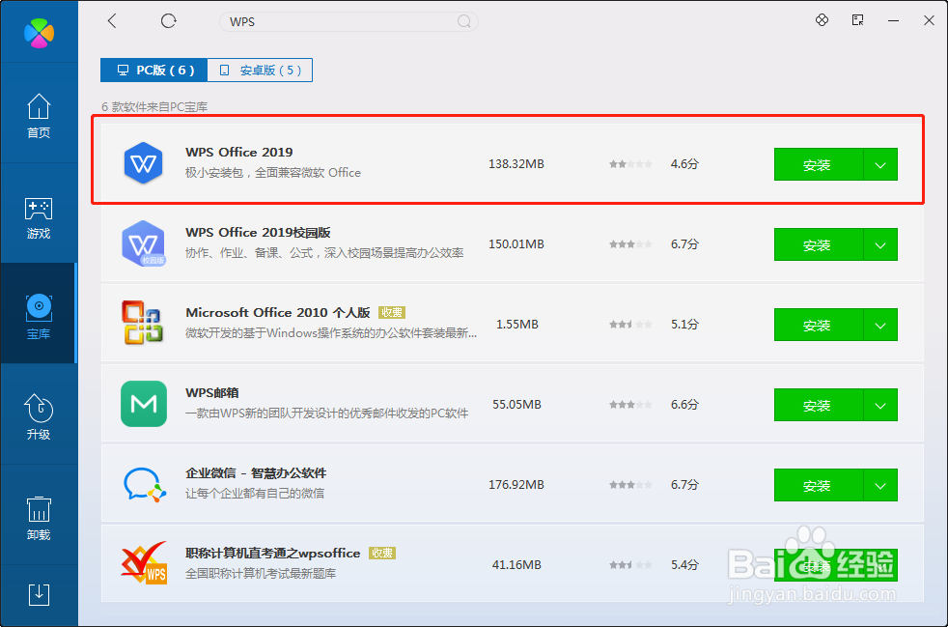948x627 pixels.
Task: Install WPS邮箱
Action: click(x=818, y=405)
